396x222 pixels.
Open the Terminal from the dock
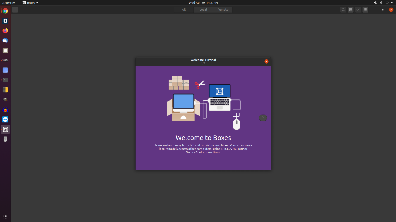(x=5, y=80)
